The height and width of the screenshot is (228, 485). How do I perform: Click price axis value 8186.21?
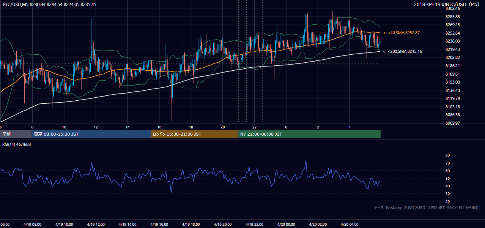click(452, 66)
